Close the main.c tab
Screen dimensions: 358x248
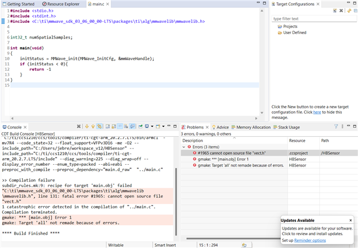coord(107,4)
